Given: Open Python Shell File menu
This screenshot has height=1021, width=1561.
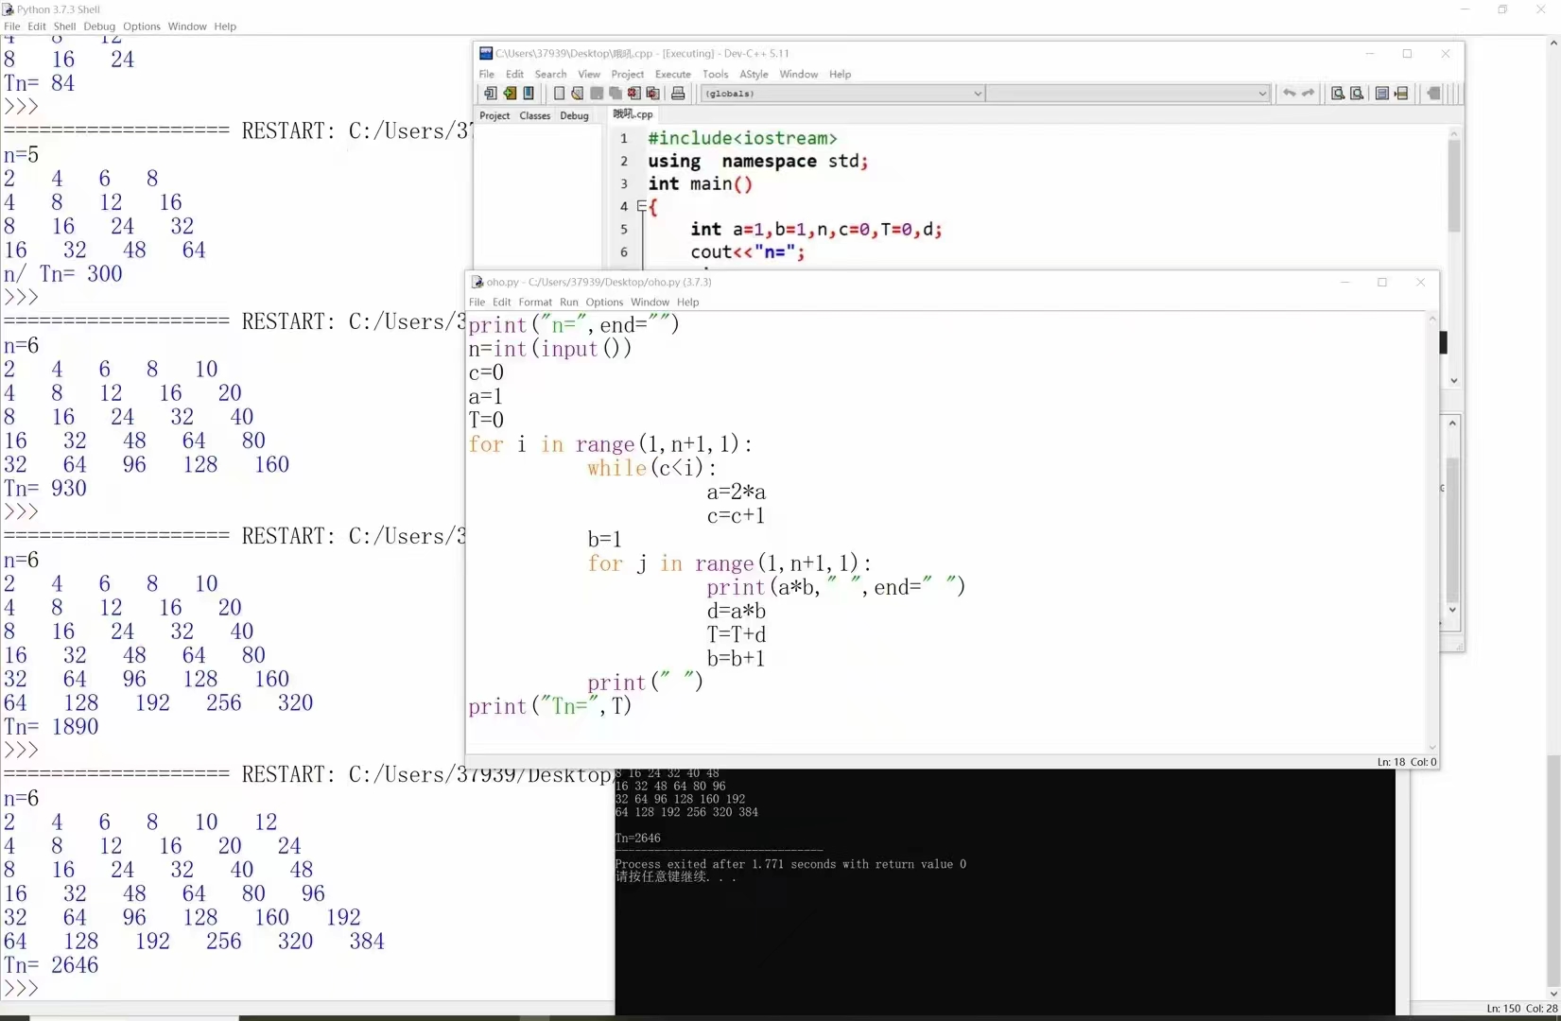Looking at the screenshot, I should click(x=12, y=26).
